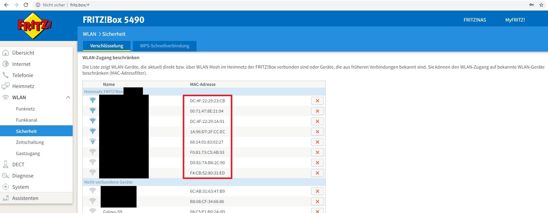The width and height of the screenshot is (548, 213).
Task: Click the MAC-Adresse column header
Action: pos(203,84)
